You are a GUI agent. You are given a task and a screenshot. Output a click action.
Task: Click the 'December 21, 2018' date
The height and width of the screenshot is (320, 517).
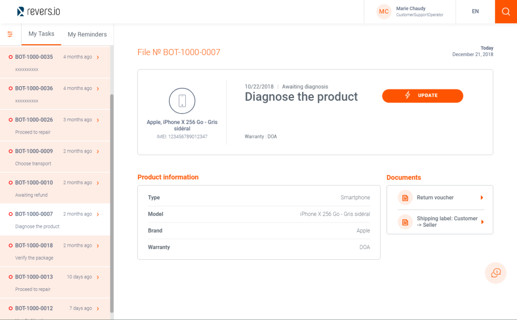coord(472,54)
